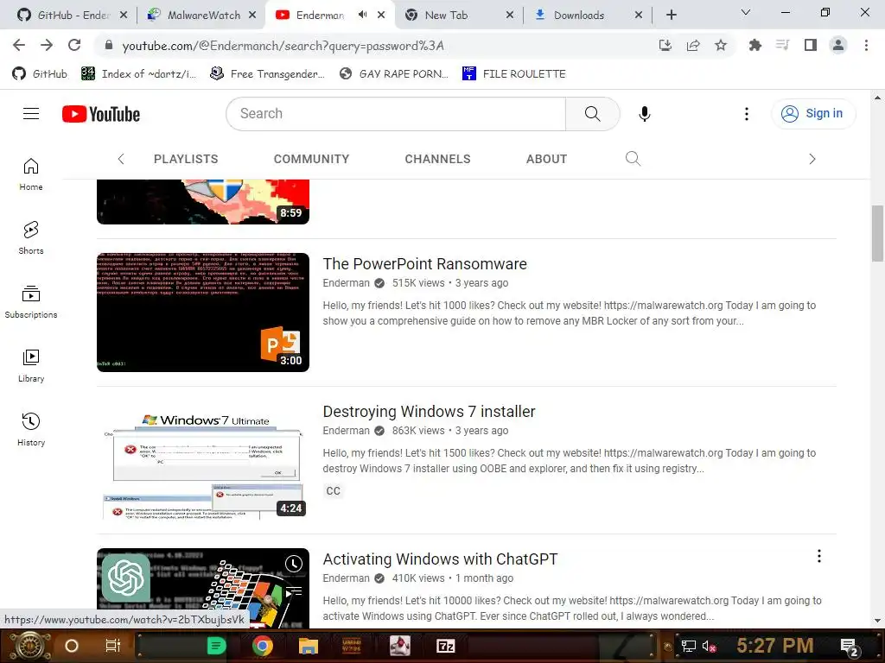Start voice search with microphone icon
The image size is (885, 663).
click(644, 114)
